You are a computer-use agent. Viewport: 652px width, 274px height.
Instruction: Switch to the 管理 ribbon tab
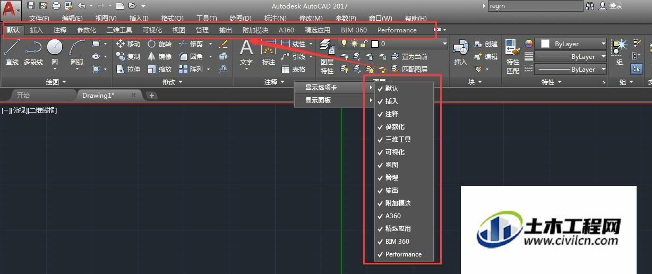202,30
